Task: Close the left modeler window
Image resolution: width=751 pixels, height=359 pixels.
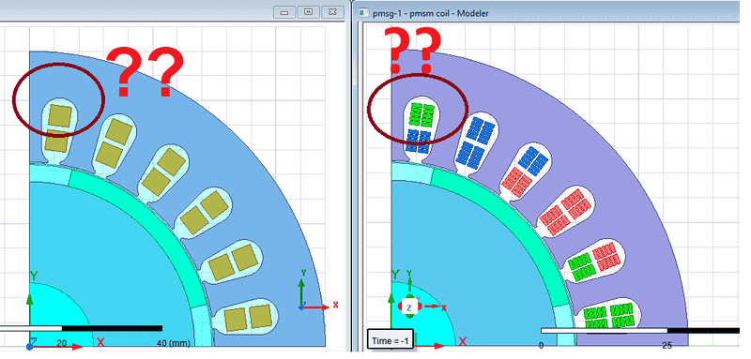Action: [332, 12]
